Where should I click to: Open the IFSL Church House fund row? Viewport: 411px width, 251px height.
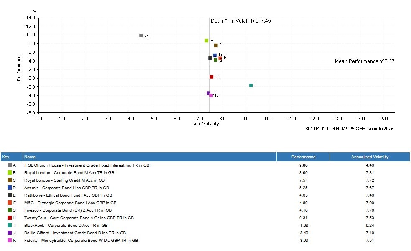pos(87,165)
